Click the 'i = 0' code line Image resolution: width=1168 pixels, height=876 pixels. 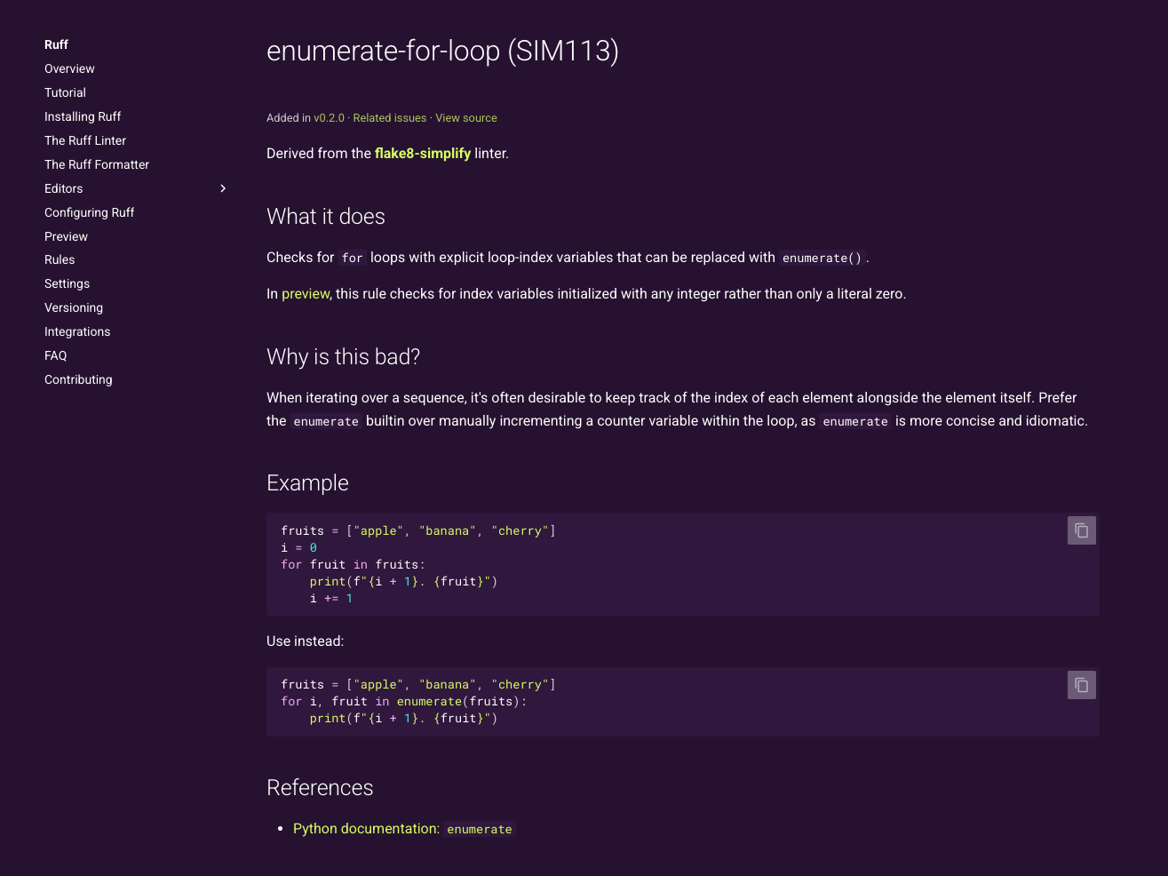pos(298,547)
